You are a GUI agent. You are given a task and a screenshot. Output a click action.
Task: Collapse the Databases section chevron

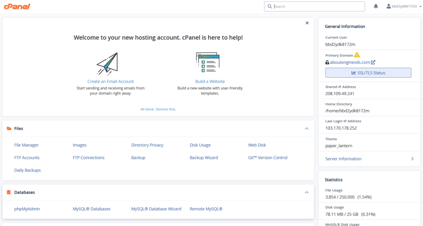tap(307, 192)
